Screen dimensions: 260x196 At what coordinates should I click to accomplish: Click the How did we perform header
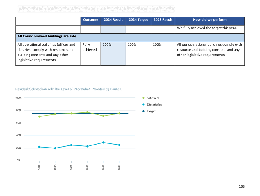coord(210,21)
